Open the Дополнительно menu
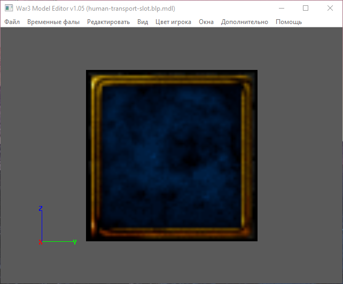Viewport: 343px width, 284px height. 245,22
